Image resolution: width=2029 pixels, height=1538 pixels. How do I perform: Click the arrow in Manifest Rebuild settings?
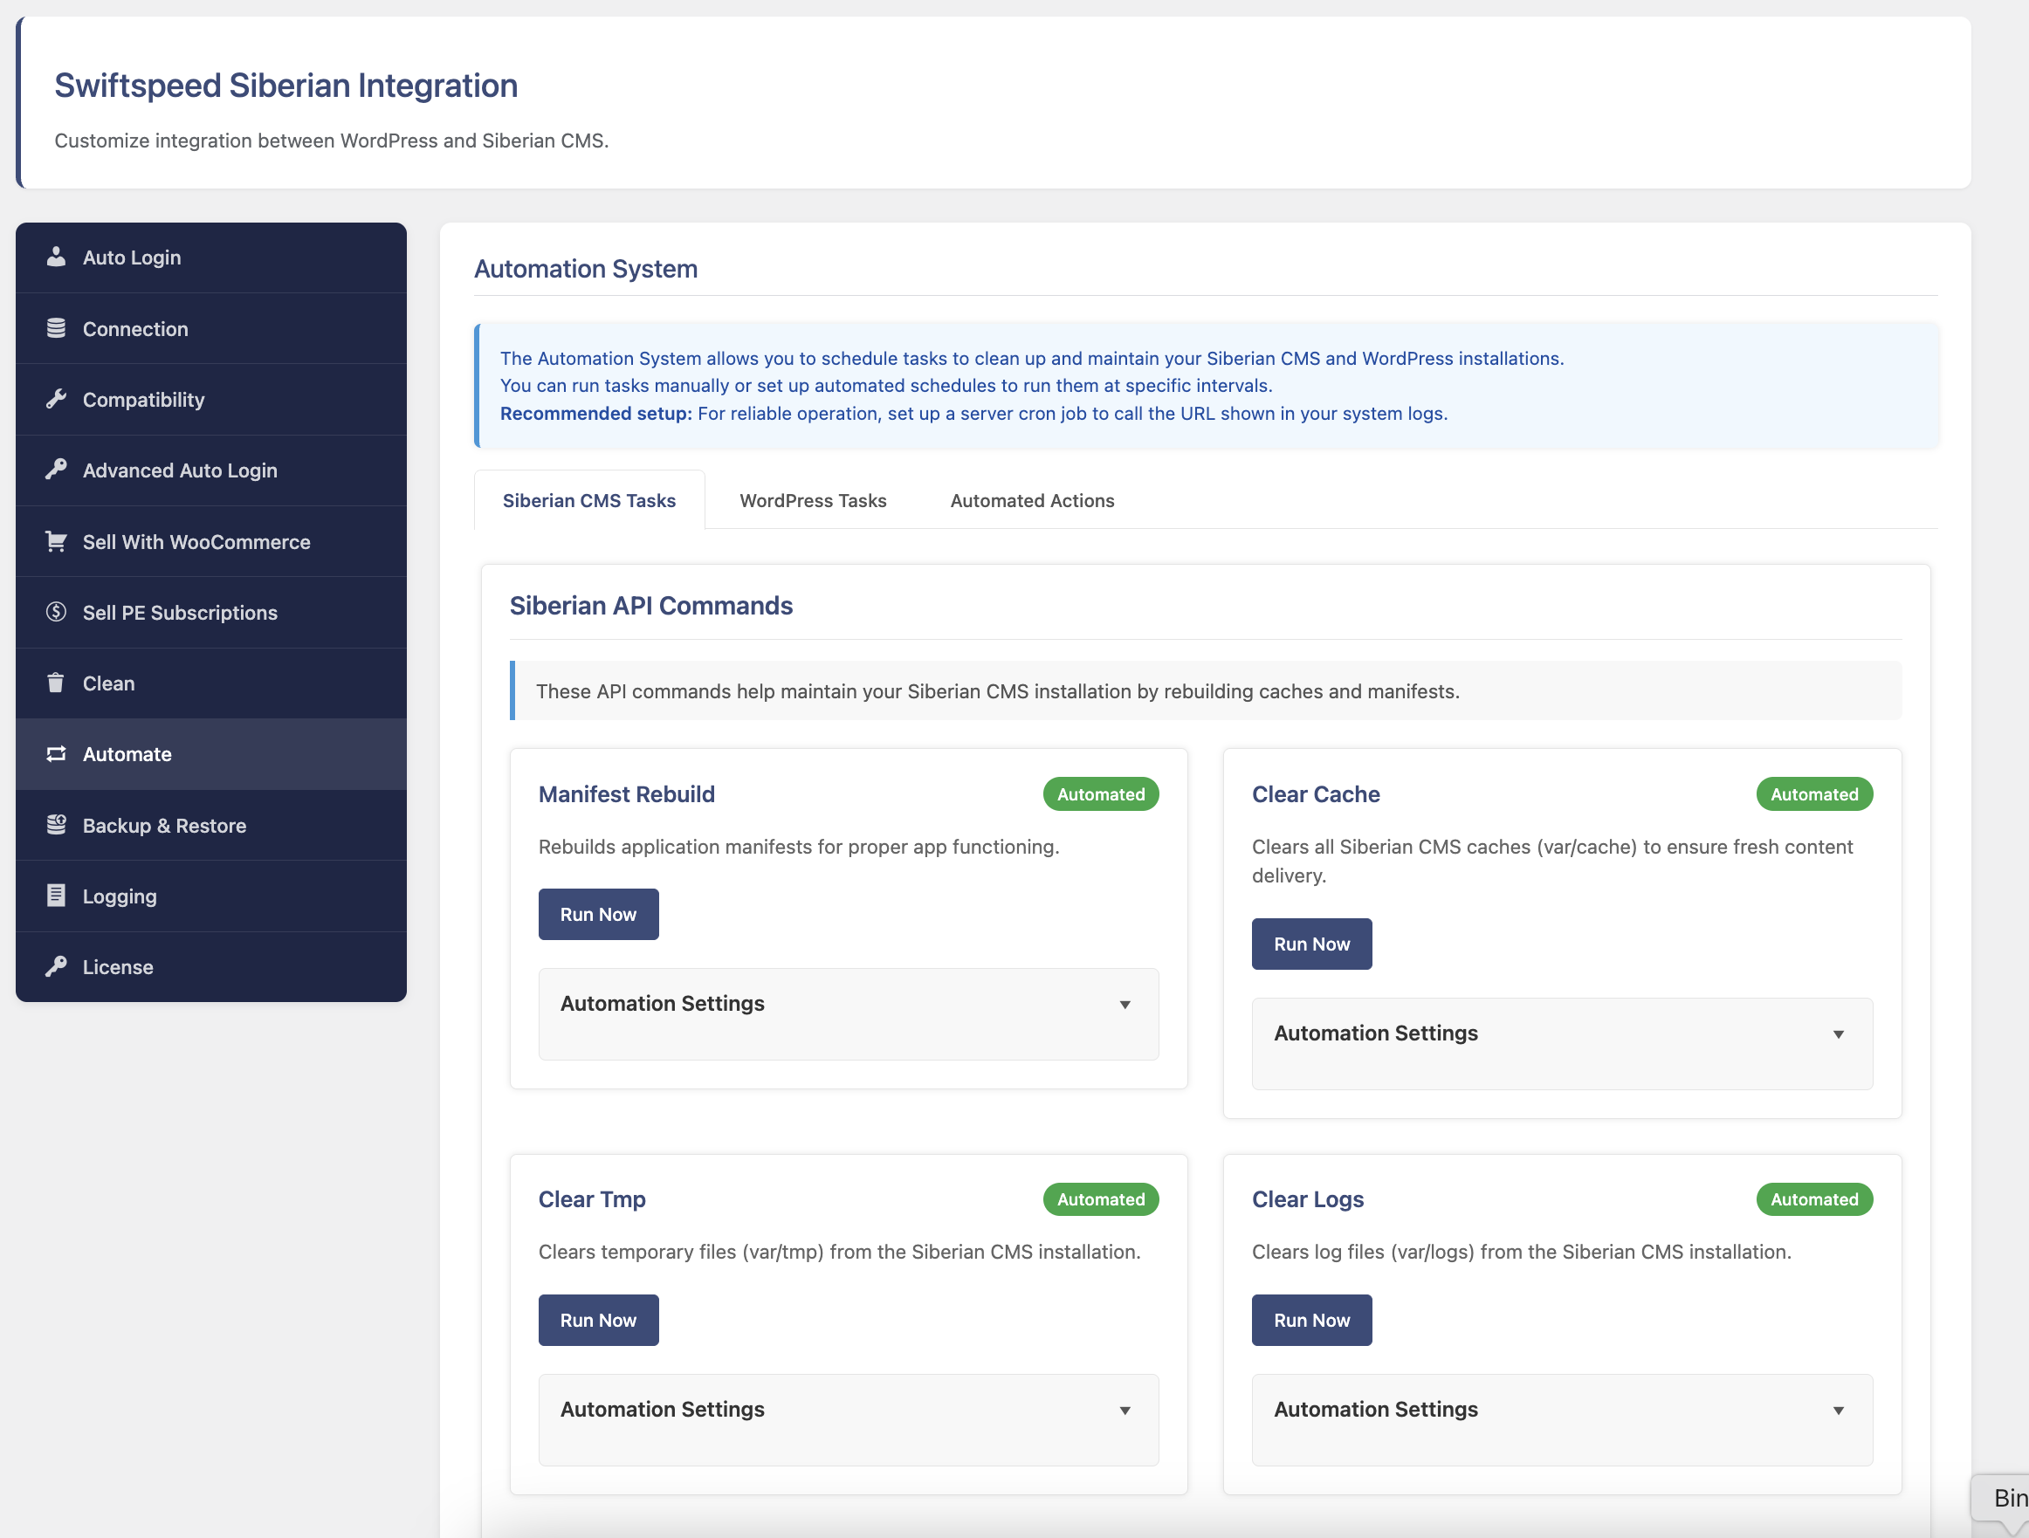1125,1005
